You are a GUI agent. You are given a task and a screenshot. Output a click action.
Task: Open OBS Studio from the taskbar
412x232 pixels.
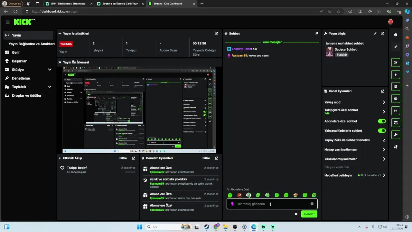[235, 227]
